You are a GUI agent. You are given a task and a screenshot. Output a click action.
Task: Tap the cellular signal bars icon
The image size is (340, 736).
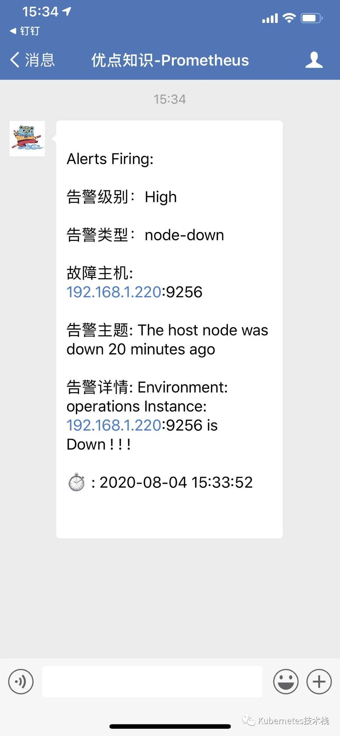pos(269,18)
